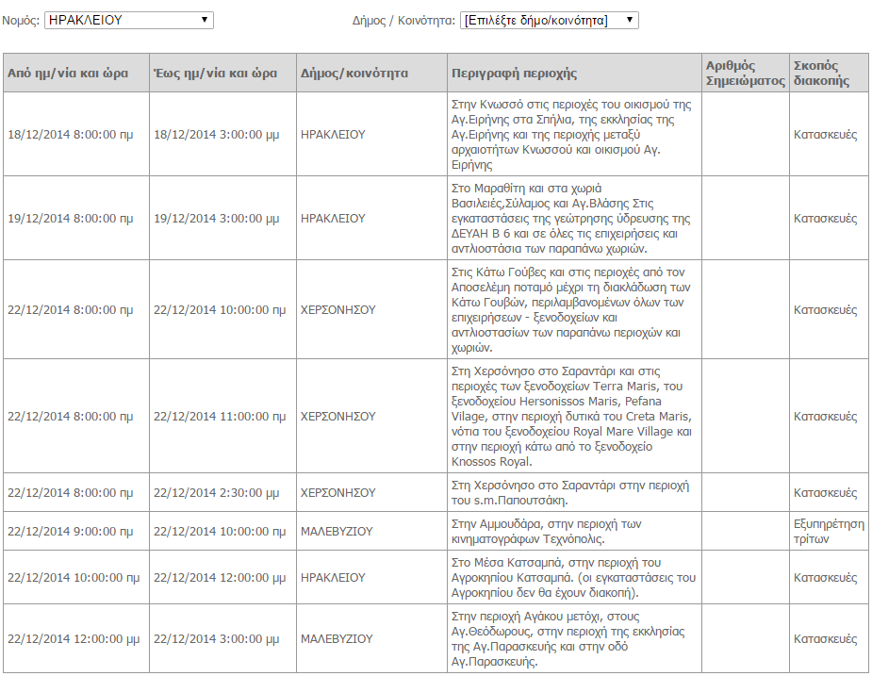This screenshot has height=676, width=872.
Task: Click the Knossos area description for 18/12
Action: pyautogui.click(x=573, y=135)
